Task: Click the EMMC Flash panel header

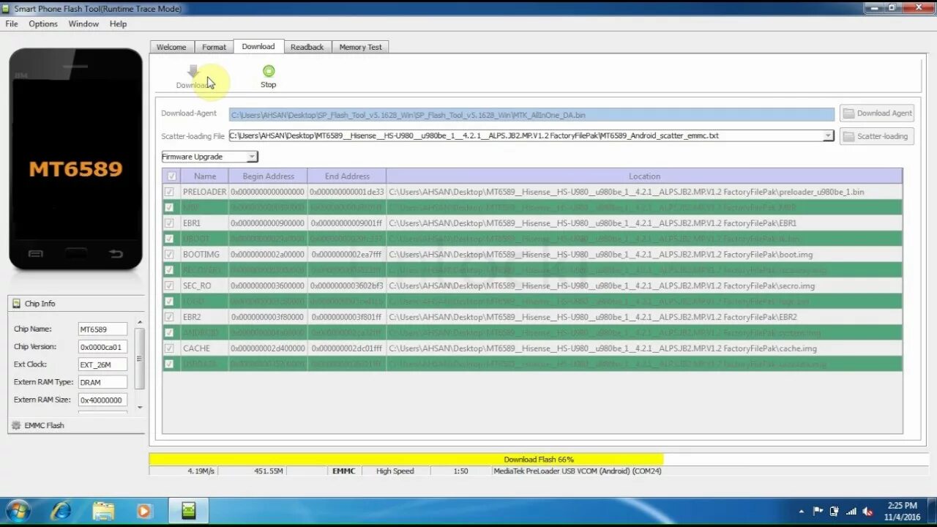Action: click(x=76, y=425)
